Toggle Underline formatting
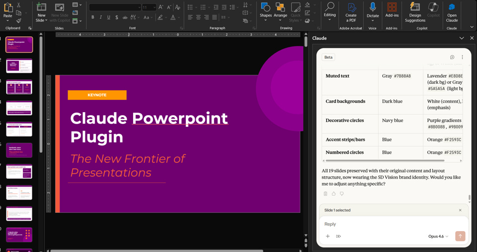477x252 pixels. pos(109,17)
